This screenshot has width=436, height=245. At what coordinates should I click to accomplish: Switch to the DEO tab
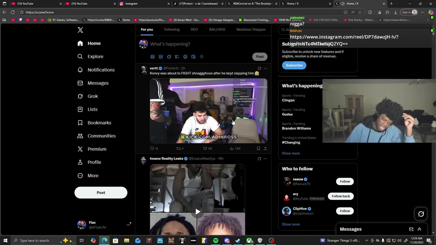[x=194, y=29]
